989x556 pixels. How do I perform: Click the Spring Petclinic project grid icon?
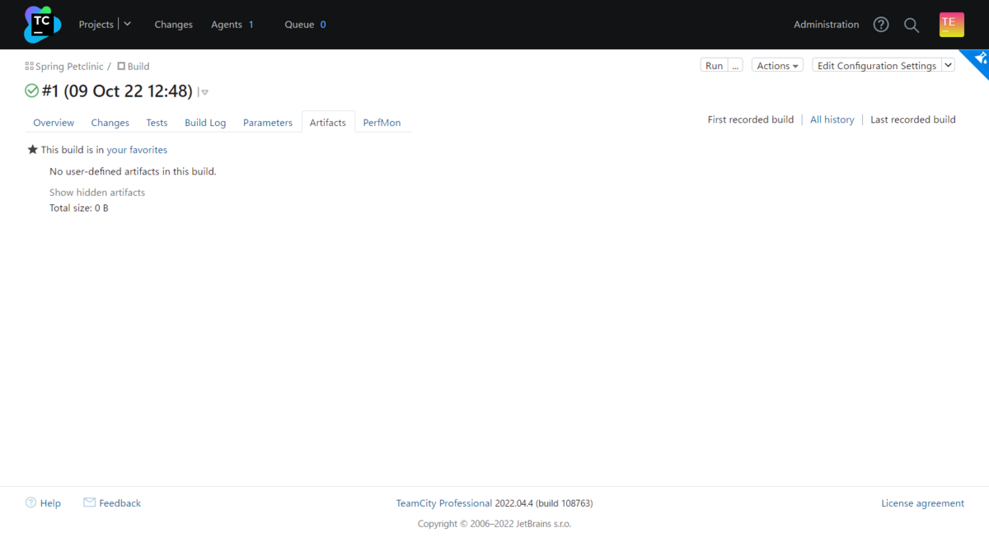tap(30, 66)
